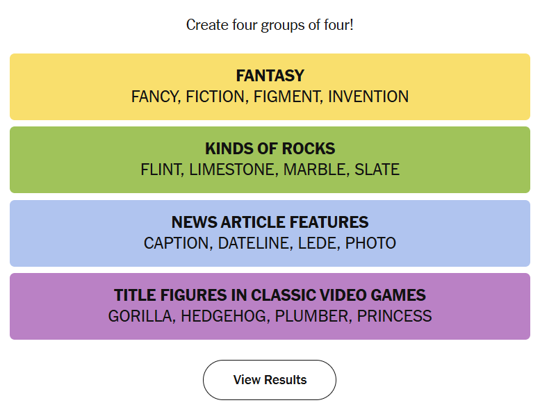Click the word HEDGEHOG in the purple group
This screenshot has width=540, height=405.
tap(224, 317)
